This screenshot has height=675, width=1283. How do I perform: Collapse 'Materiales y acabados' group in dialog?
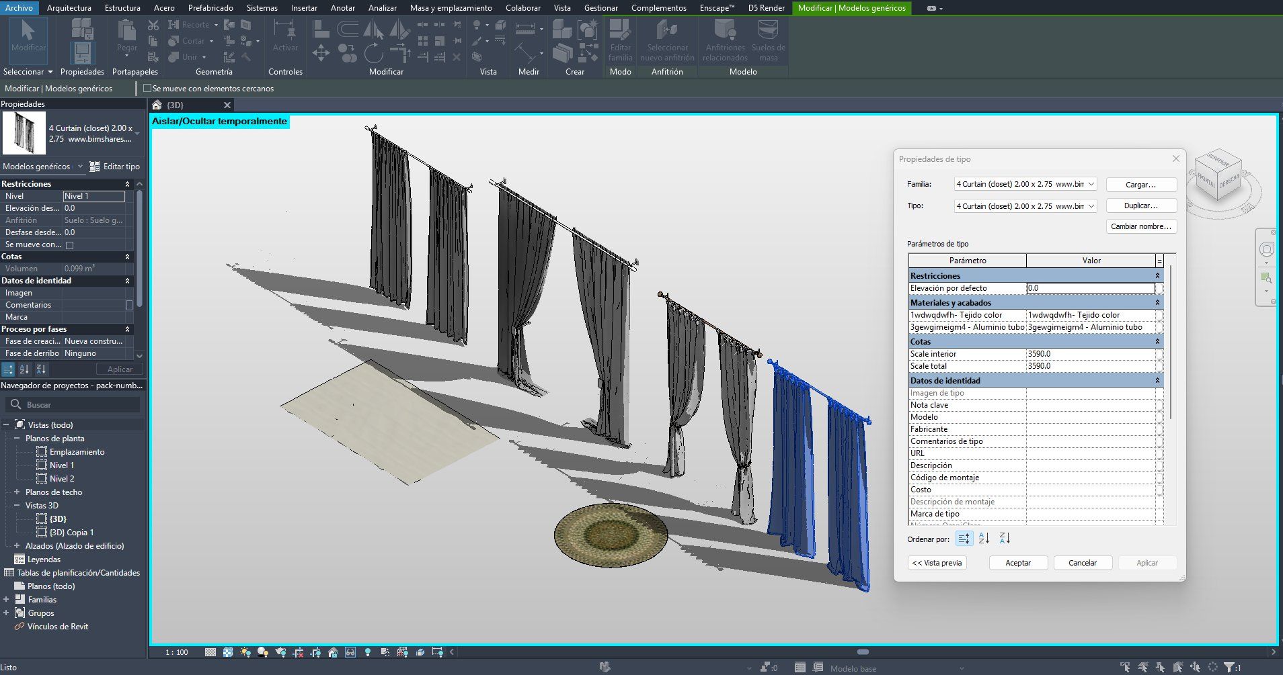pyautogui.click(x=1157, y=303)
